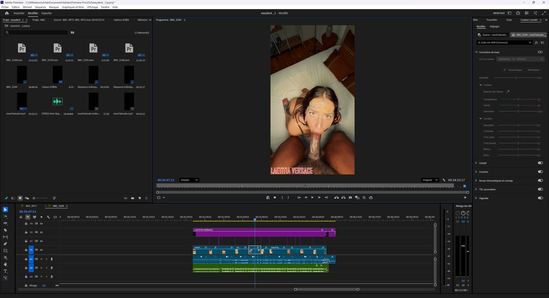This screenshot has width=549, height=298.
Task: Open the Intégrale playback resolution dropdown
Action: [x=430, y=180]
